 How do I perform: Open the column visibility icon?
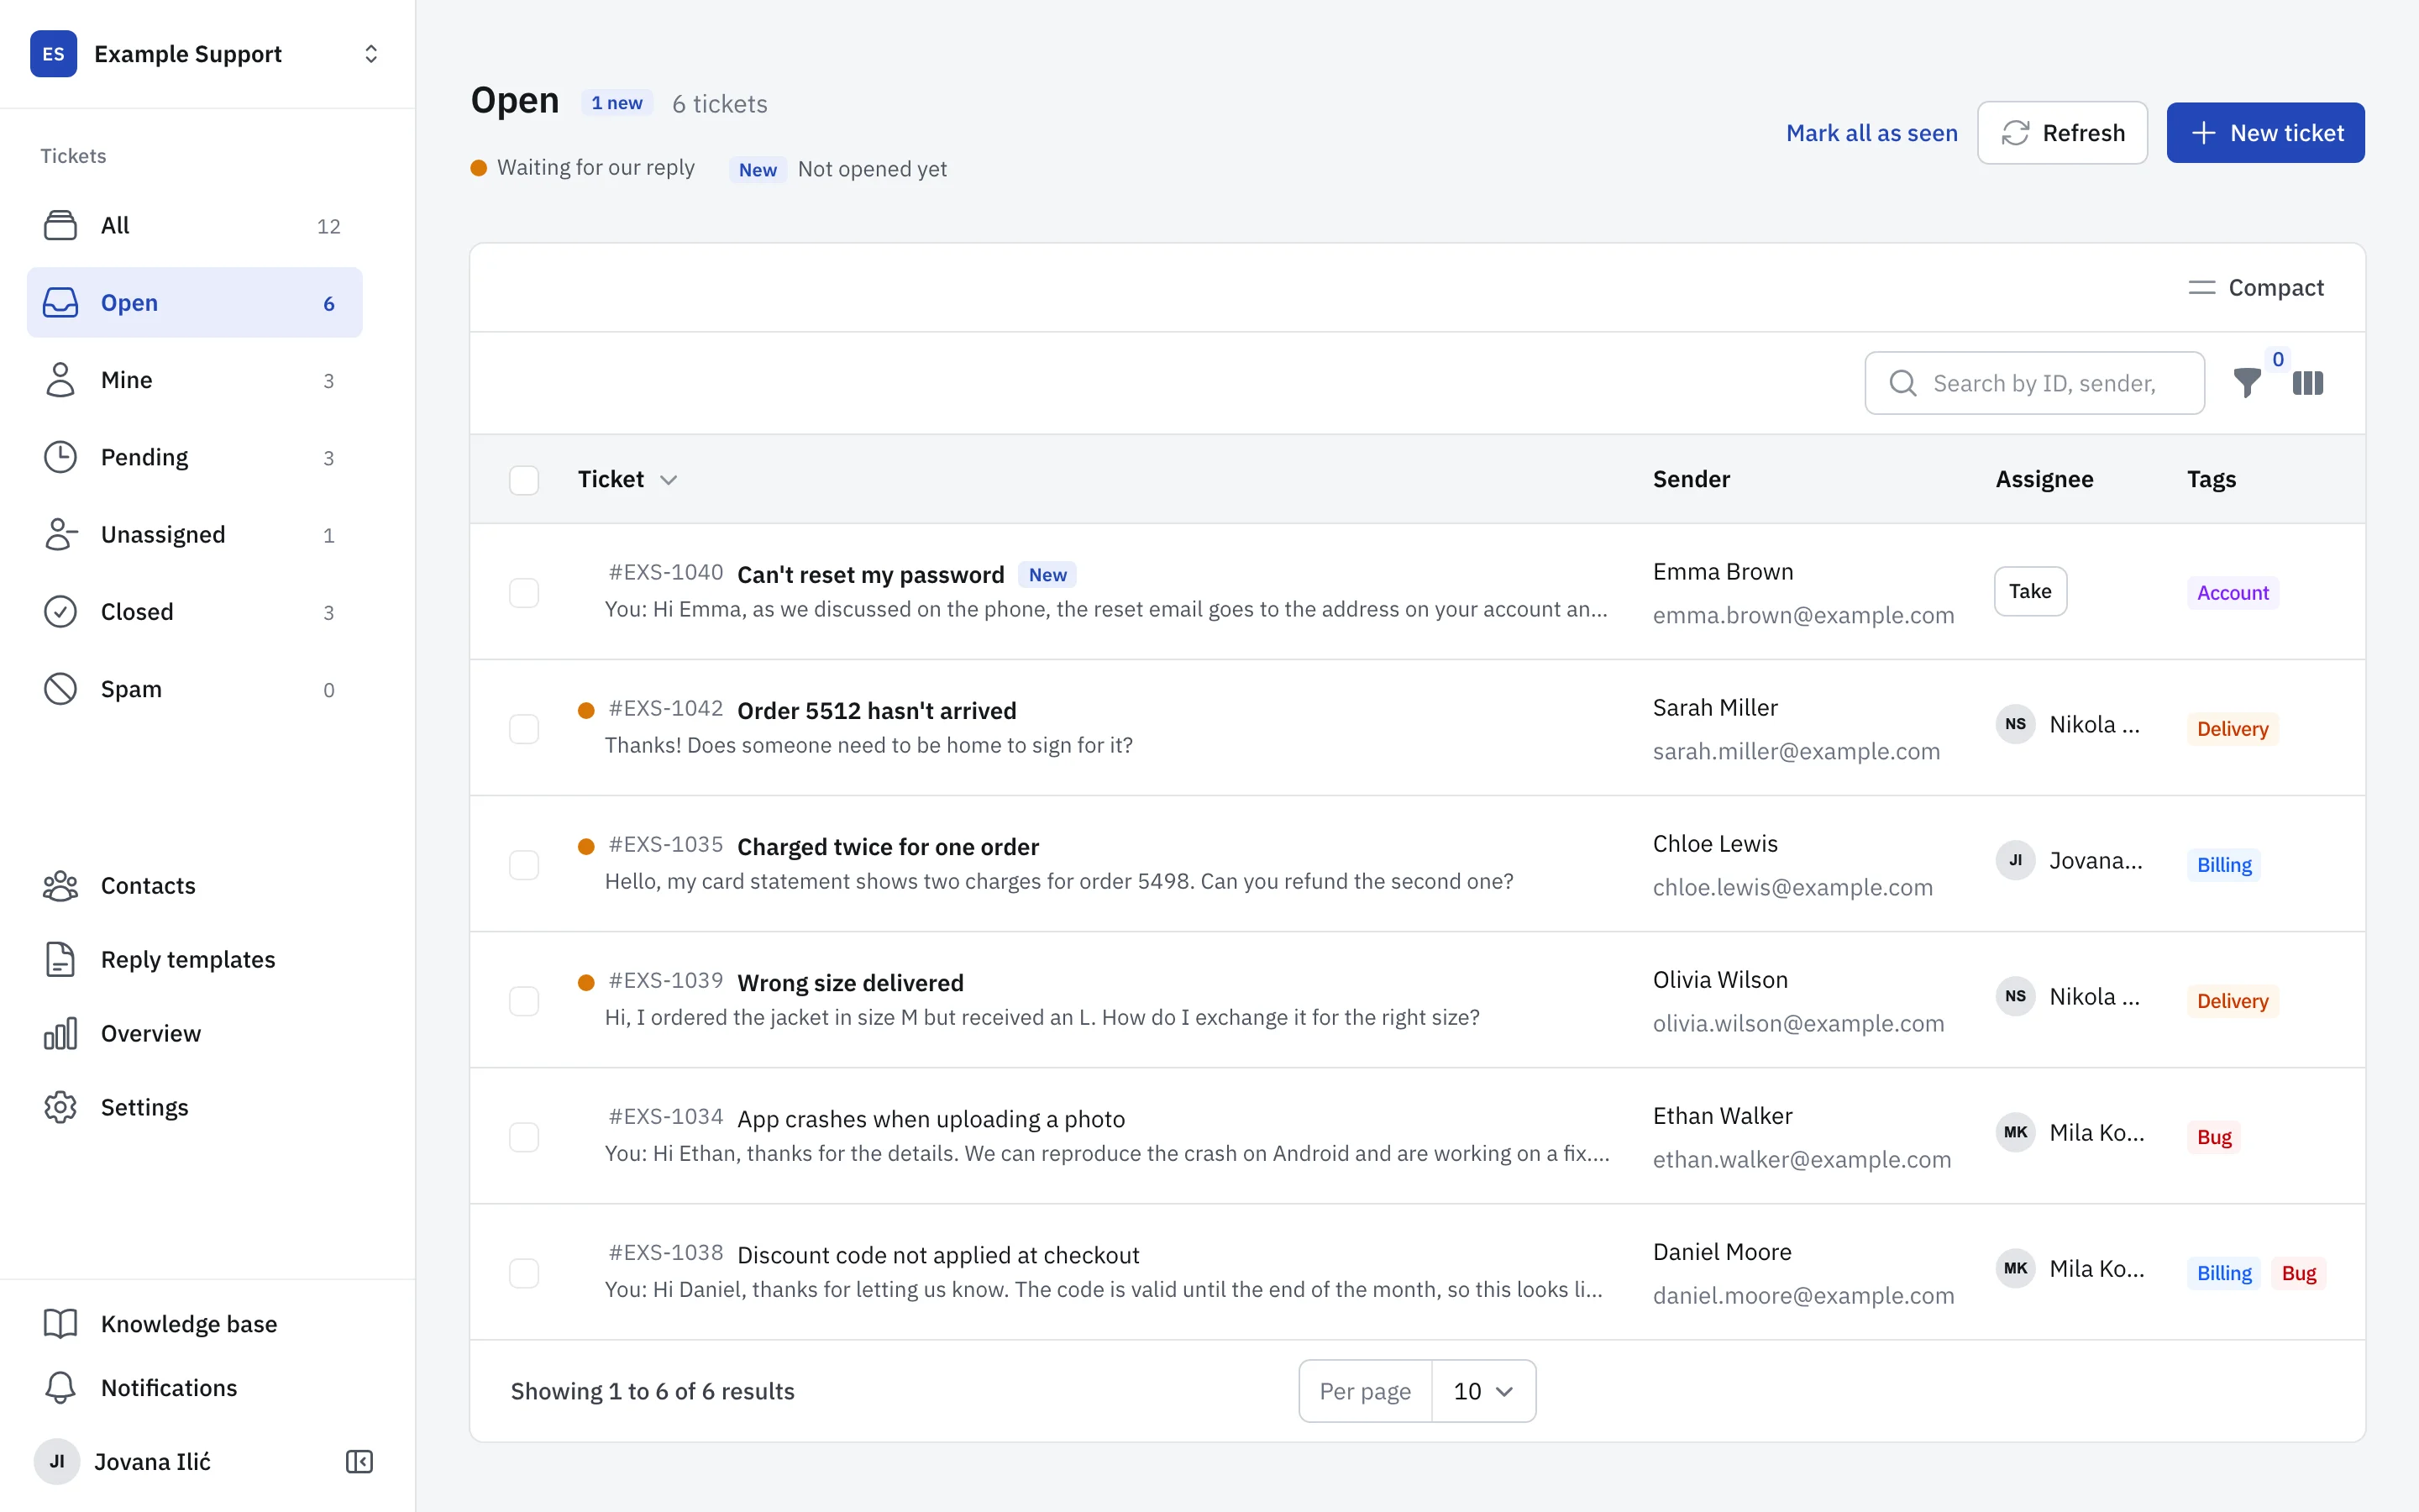click(2308, 383)
